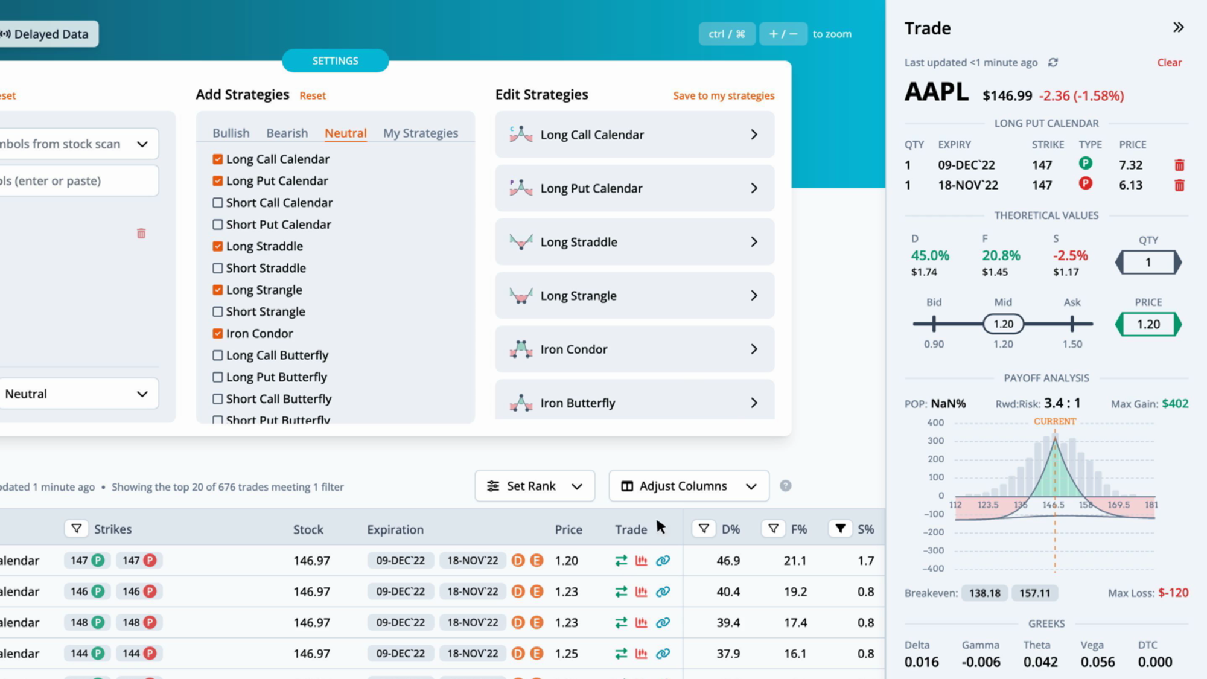Open the Set Rank dropdown

pos(535,486)
